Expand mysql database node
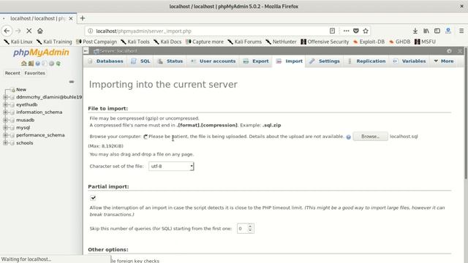 (x=5, y=128)
